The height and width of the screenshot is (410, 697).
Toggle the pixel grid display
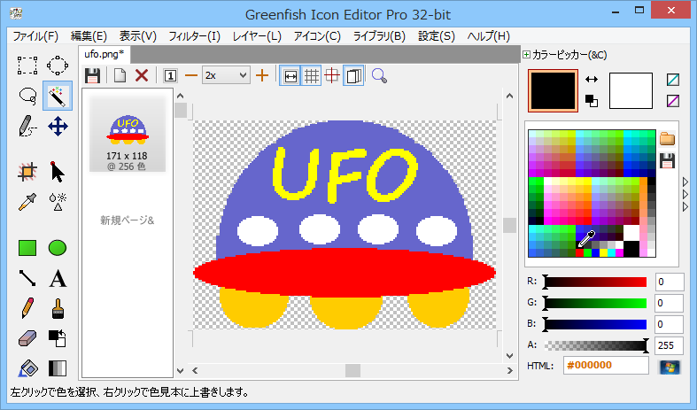coord(311,75)
